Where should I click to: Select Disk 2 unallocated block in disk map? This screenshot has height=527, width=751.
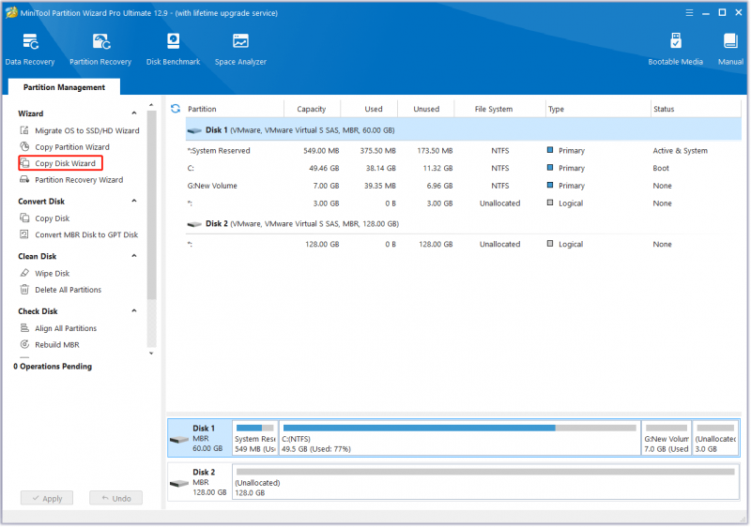coord(485,482)
